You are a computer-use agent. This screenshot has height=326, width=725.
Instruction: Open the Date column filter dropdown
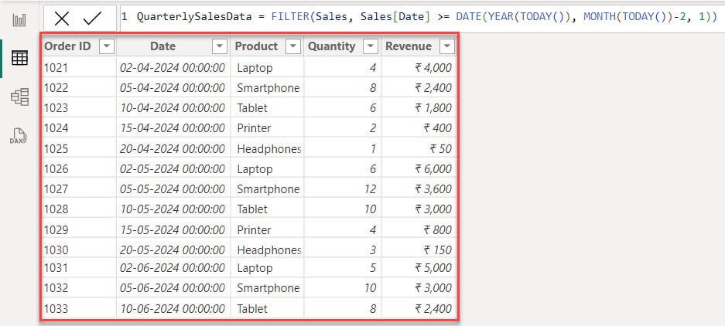[220, 46]
